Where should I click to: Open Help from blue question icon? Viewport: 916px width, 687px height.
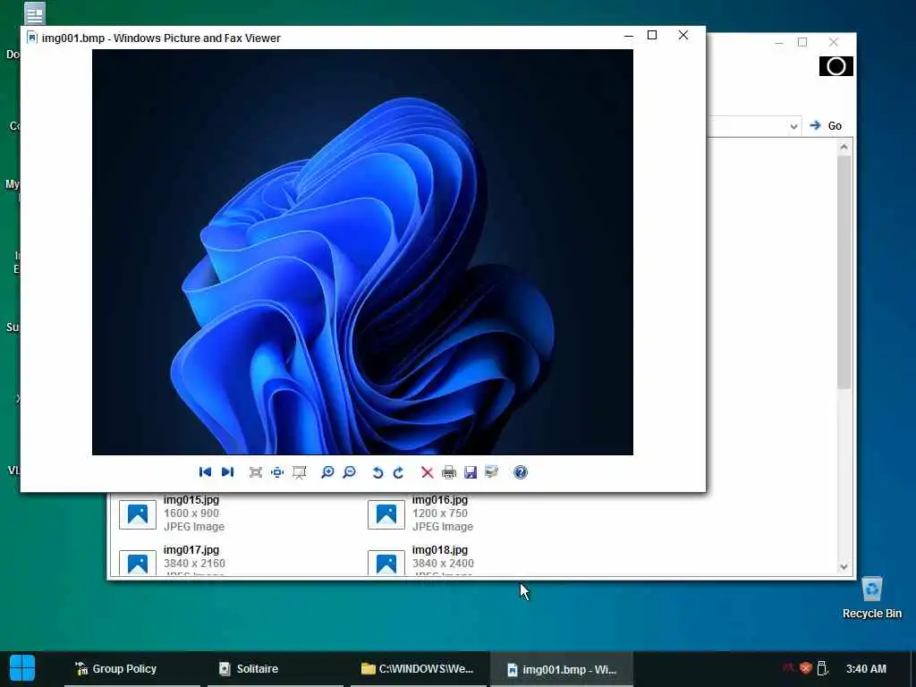click(x=521, y=472)
